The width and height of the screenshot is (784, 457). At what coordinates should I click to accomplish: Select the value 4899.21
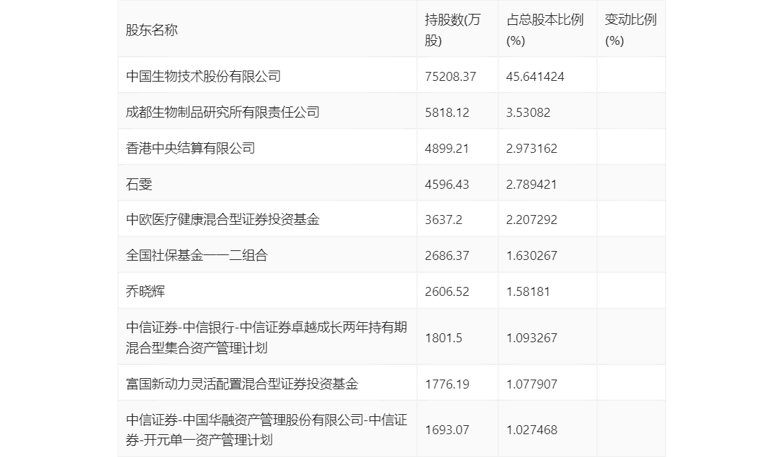tap(447, 149)
